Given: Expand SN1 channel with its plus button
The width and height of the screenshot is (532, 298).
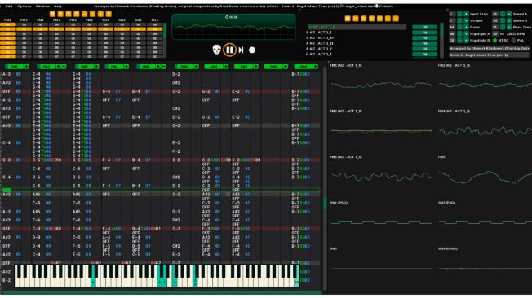Looking at the screenshot, I should 226,67.
